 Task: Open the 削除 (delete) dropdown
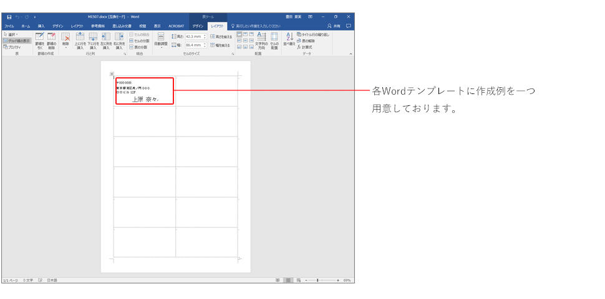coord(65,41)
